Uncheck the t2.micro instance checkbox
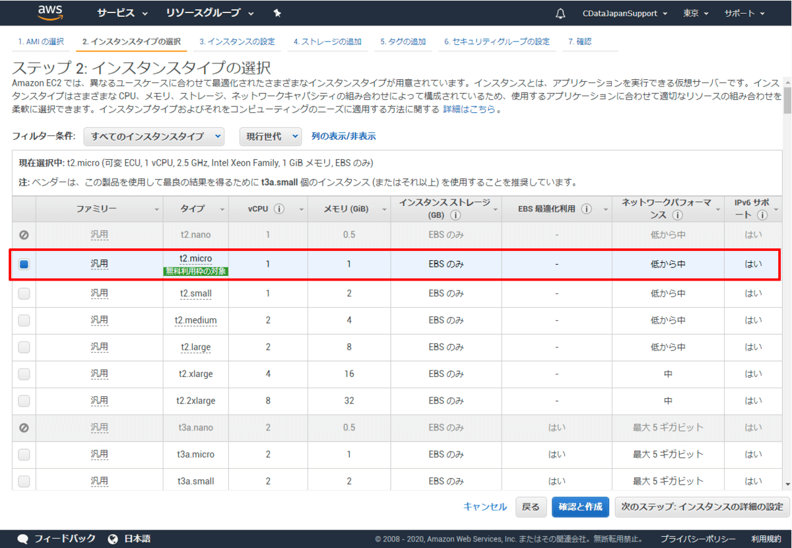 (x=24, y=264)
